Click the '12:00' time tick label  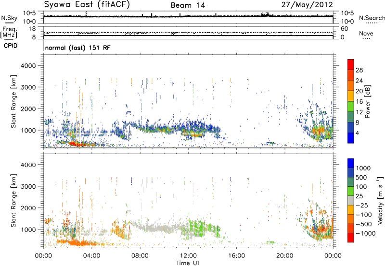[188, 256]
